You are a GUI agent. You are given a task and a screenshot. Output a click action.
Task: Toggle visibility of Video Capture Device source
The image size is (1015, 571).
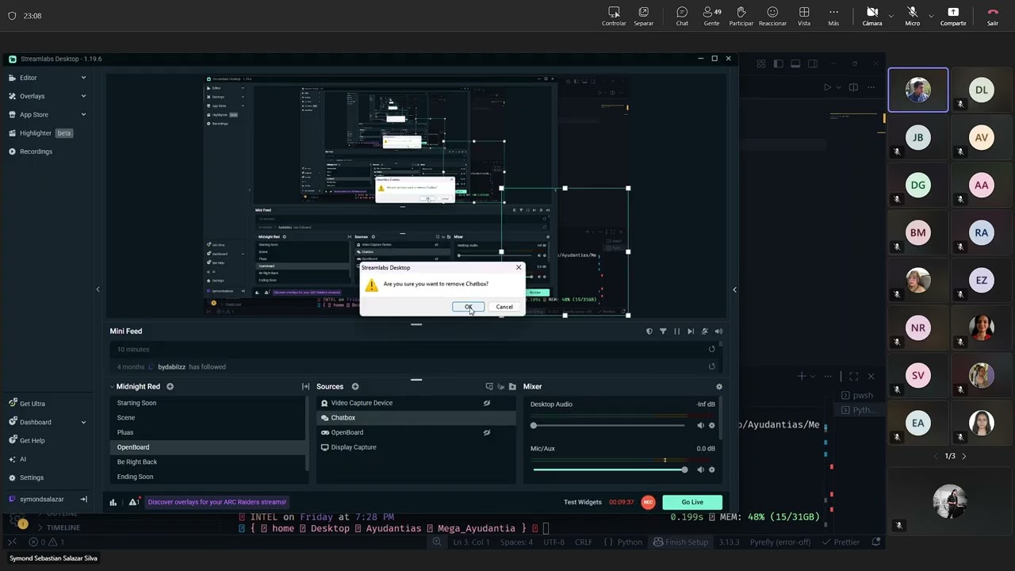pos(487,403)
